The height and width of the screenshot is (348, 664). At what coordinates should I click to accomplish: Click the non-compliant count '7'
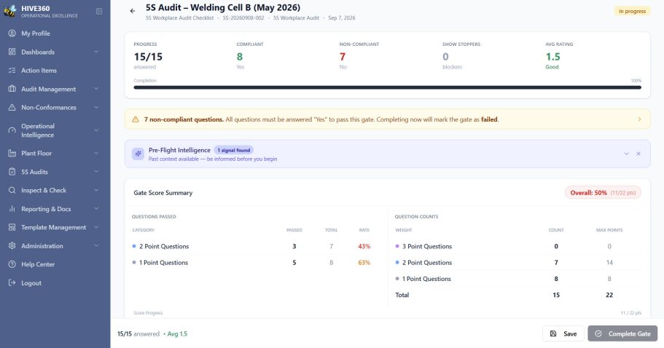coord(343,57)
